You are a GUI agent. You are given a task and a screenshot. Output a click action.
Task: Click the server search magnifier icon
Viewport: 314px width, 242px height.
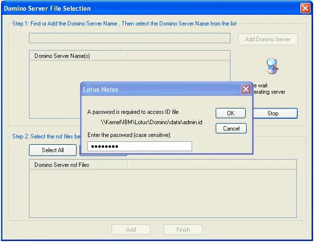point(272,66)
